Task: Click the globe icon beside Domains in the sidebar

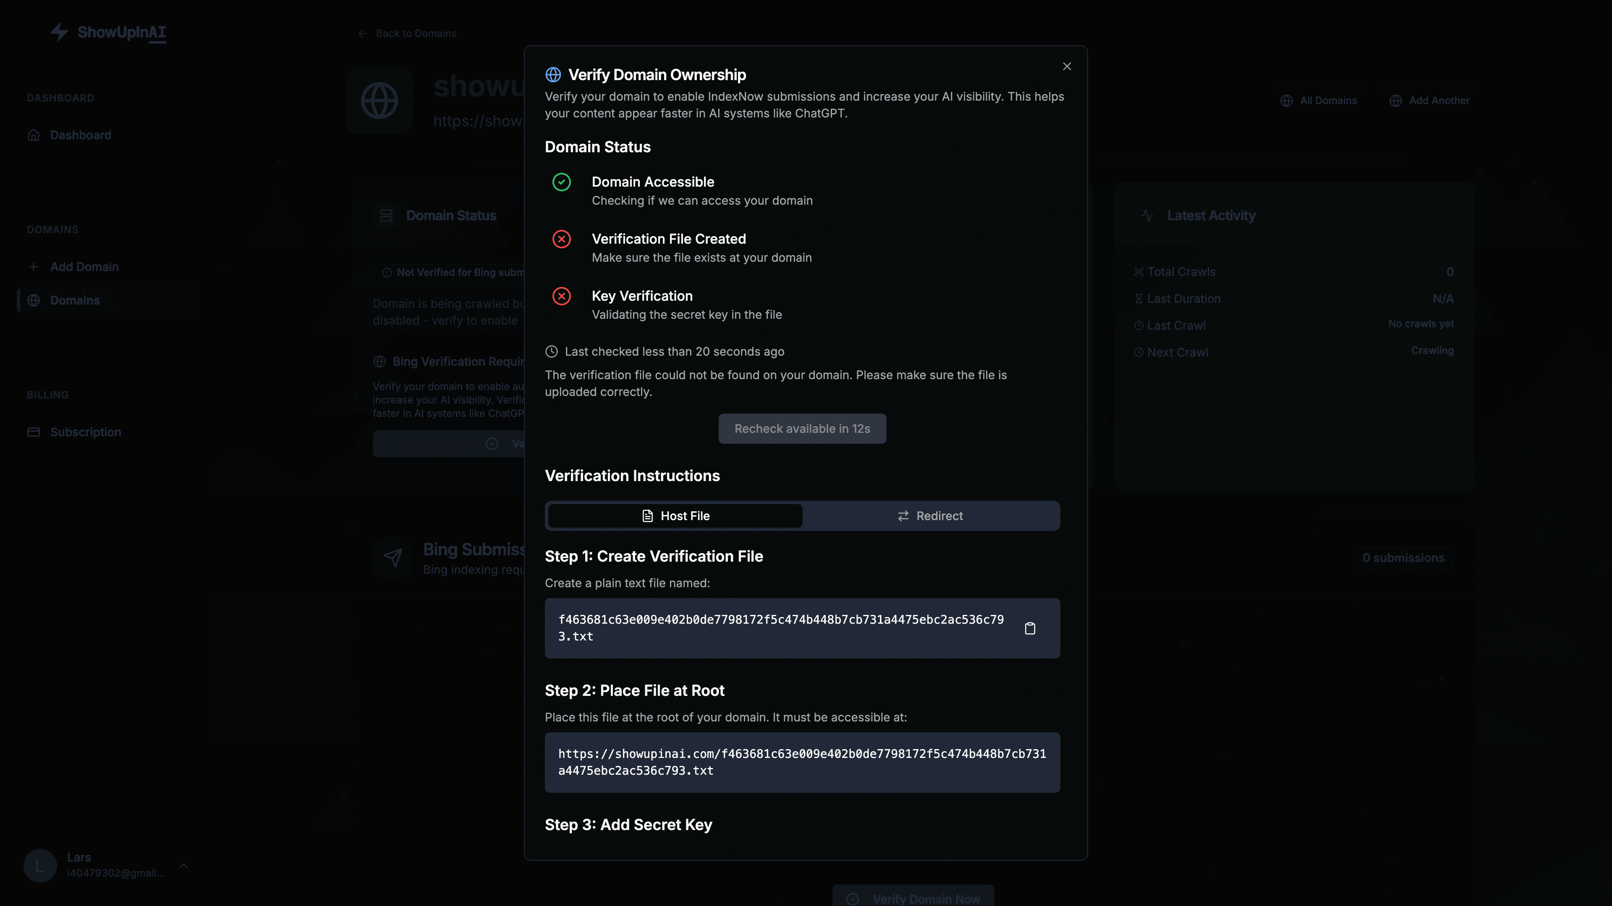Action: [x=34, y=300]
